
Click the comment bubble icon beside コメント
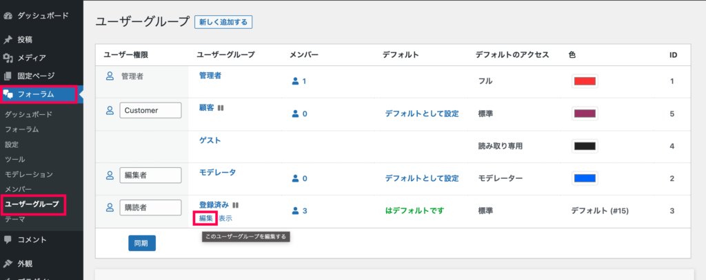(8, 239)
